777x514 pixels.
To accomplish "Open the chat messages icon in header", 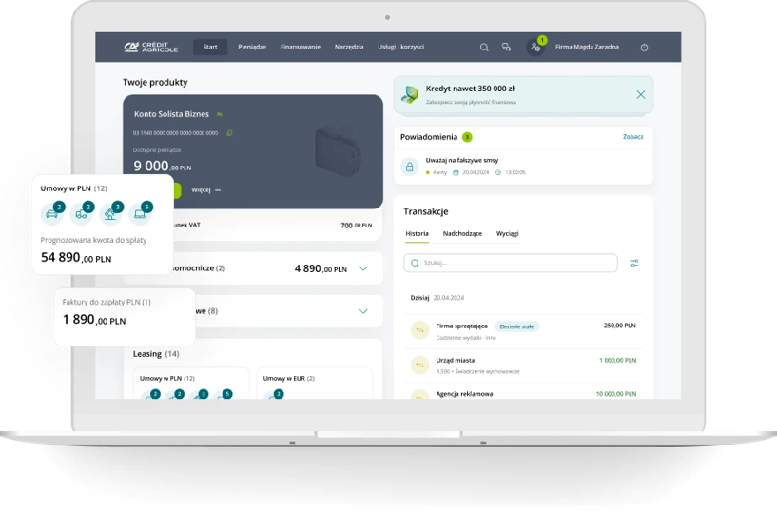I will point(507,47).
